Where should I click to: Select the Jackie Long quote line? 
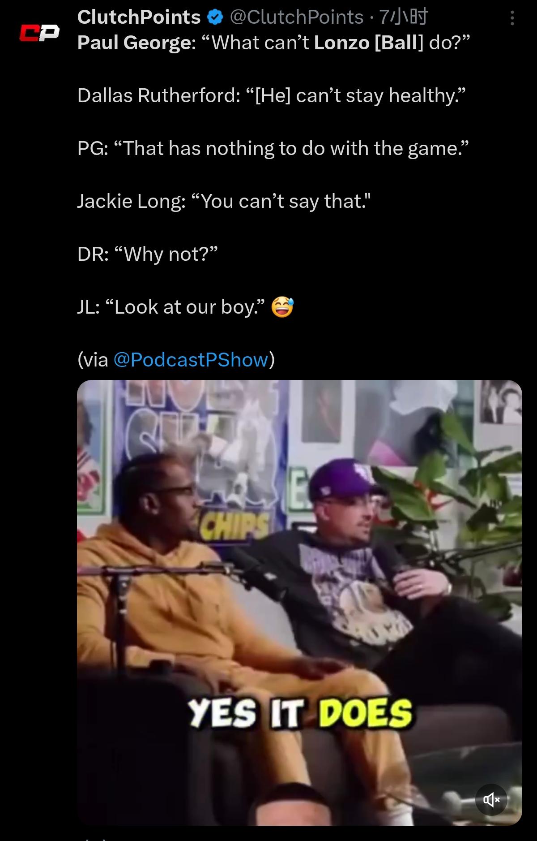coord(224,201)
